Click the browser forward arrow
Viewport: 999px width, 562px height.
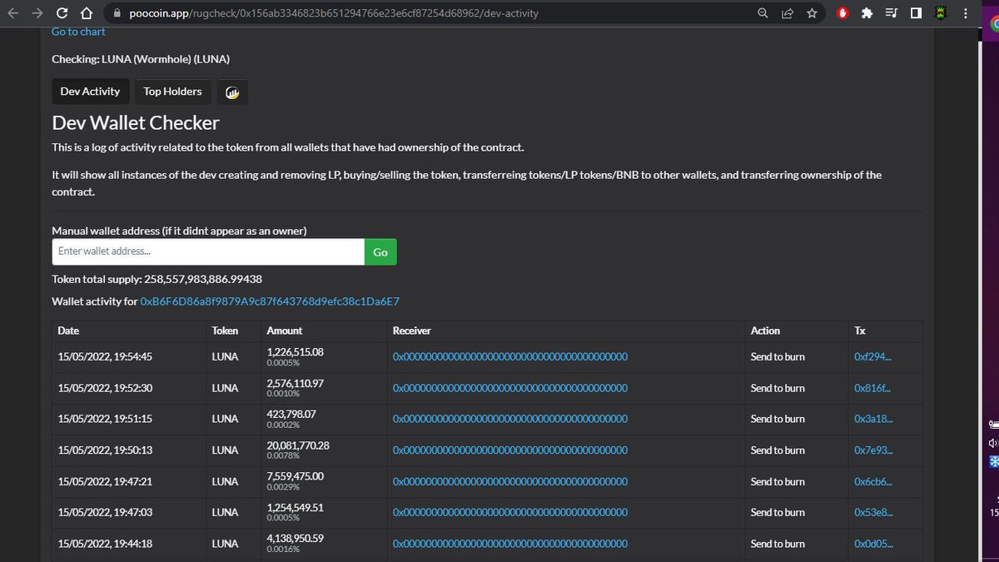[37, 13]
